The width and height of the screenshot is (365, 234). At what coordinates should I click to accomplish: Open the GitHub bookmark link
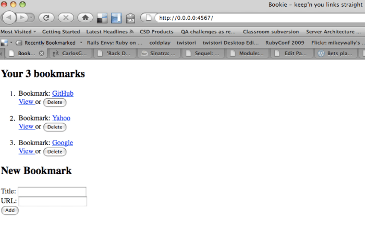click(63, 93)
